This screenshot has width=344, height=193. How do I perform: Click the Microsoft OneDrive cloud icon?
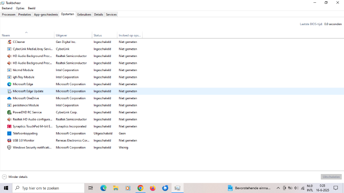(9, 98)
